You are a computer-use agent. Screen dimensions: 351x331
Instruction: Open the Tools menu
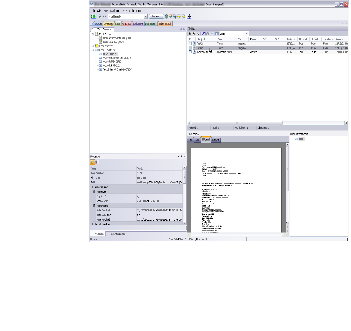[x=131, y=11]
